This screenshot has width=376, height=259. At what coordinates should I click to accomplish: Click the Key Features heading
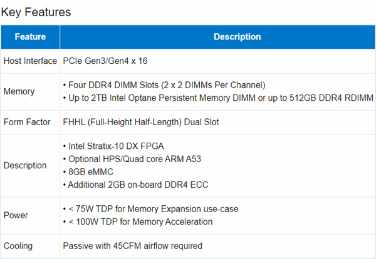(36, 12)
